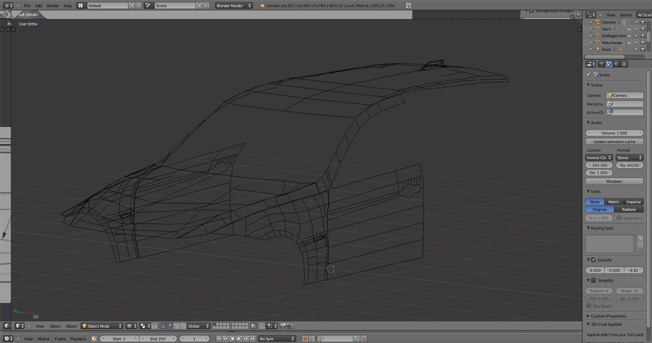The height and width of the screenshot is (343, 652).
Task: Click the pin icon beside Scene breadcrumb
Action: (589, 75)
